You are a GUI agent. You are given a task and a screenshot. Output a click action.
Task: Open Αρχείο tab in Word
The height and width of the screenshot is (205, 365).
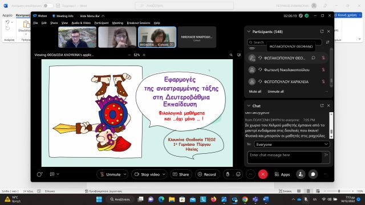tap(7, 15)
